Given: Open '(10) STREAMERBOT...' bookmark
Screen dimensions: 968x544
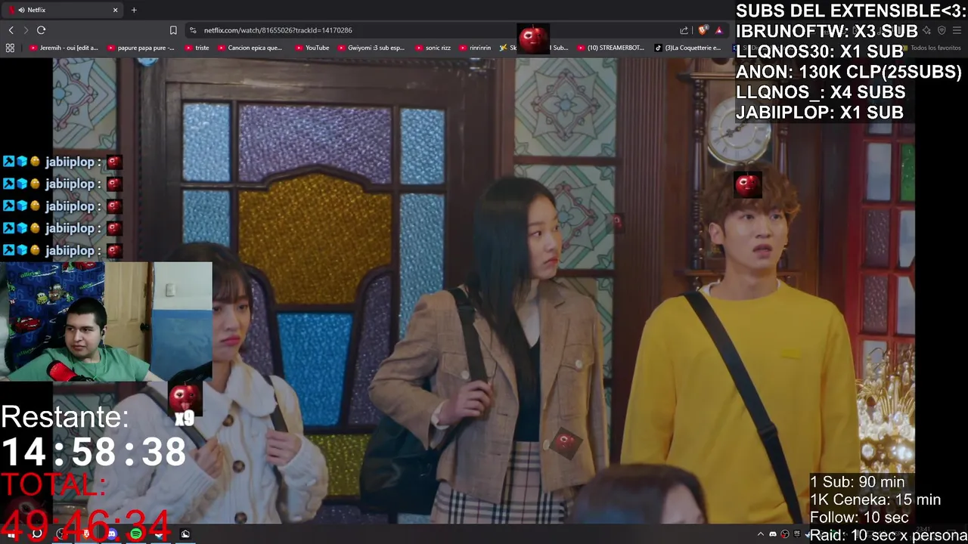Looking at the screenshot, I should tap(610, 48).
